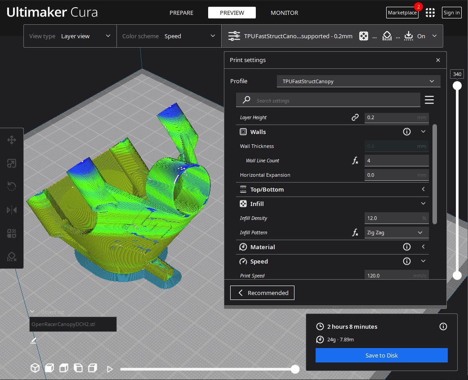Switch to the MONITOR stage
468x380 pixels.
pos(284,13)
